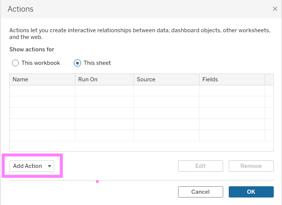This screenshot has width=282, height=205.
Task: Close the Actions dialog with the X
Action: pos(275,9)
